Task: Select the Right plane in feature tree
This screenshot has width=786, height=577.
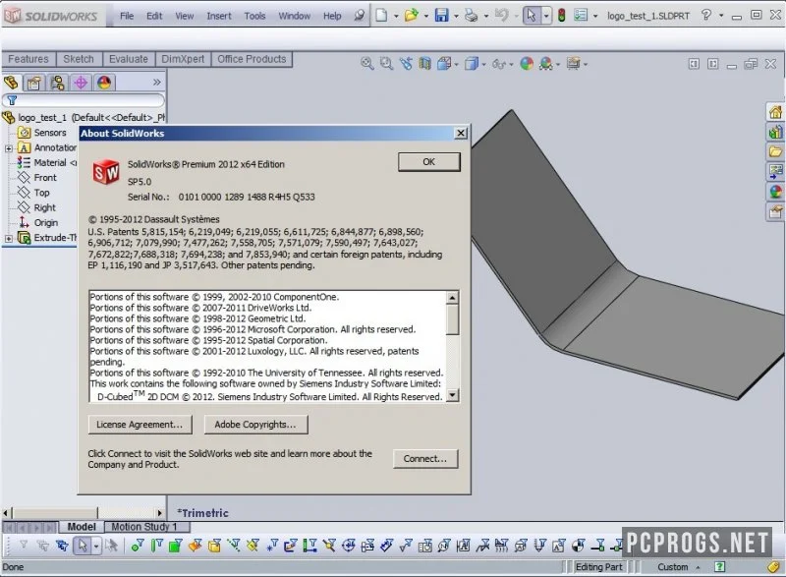Action: pyautogui.click(x=44, y=207)
